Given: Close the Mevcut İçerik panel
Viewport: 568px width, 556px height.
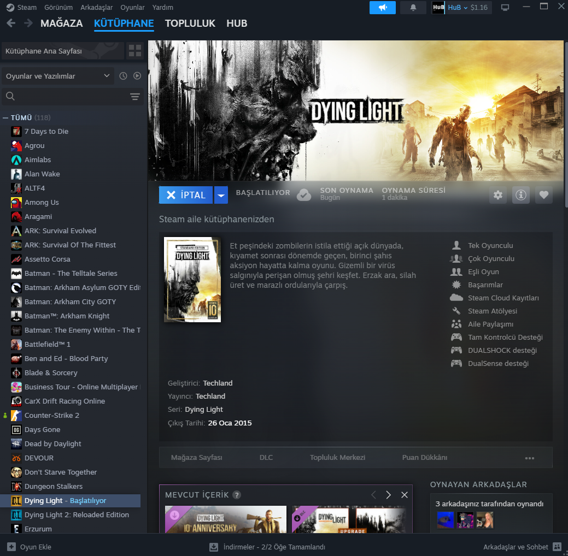Looking at the screenshot, I should [405, 495].
